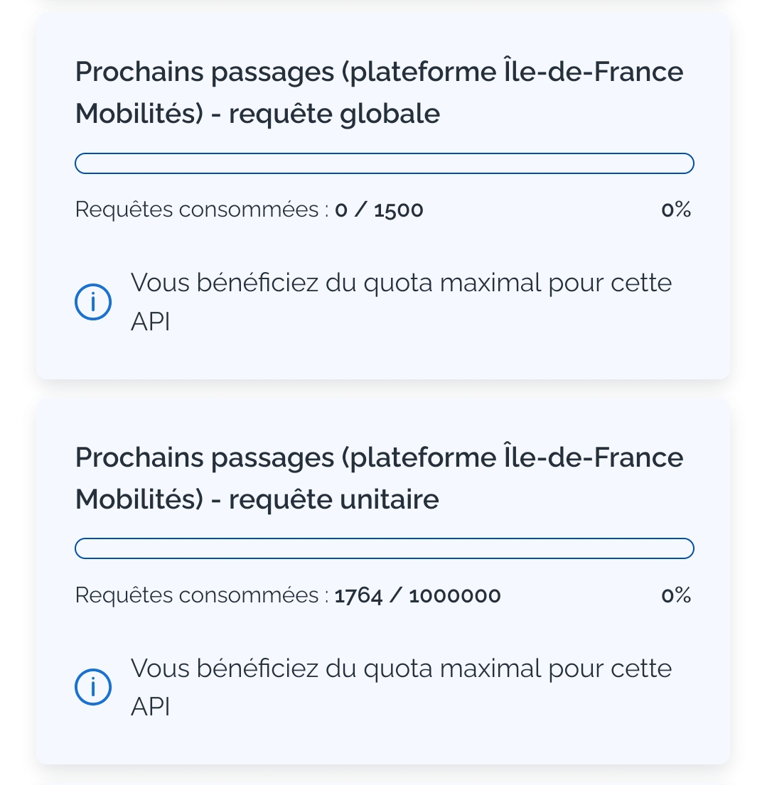Click the requête globale quota progress bar
The image size is (767, 785).
pyautogui.click(x=384, y=163)
